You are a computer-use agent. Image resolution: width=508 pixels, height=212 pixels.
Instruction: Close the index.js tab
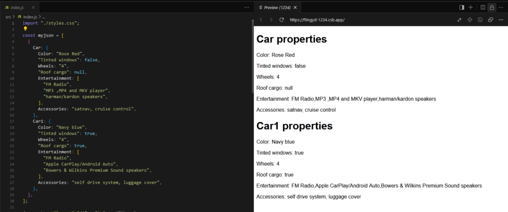coord(33,7)
